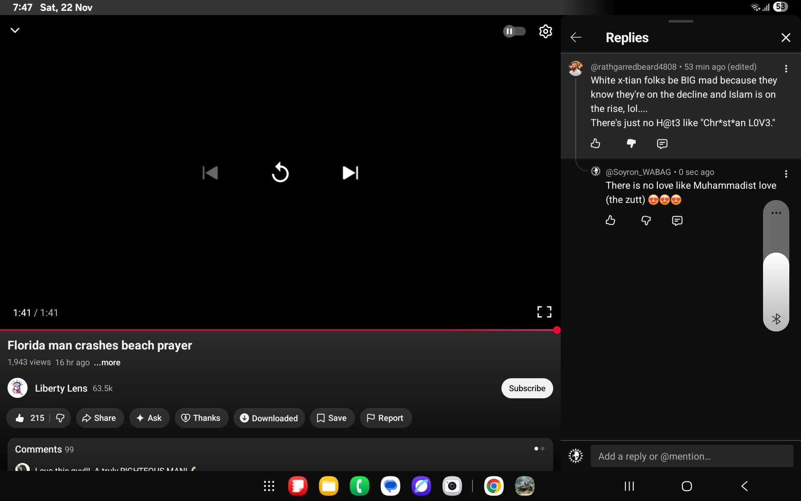Like the @rathgarredbeard4808 comment

point(595,144)
